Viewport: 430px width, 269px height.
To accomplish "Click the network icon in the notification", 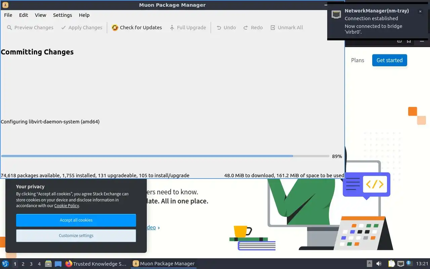I will tap(336, 14).
